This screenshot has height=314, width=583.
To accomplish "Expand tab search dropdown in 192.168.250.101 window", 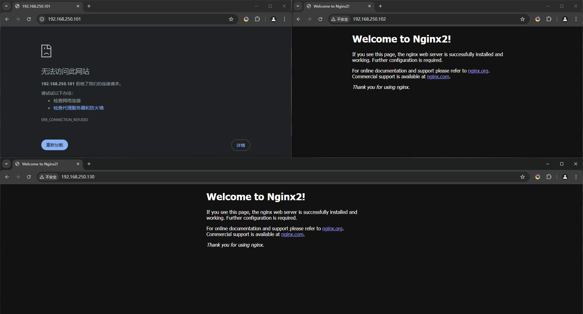I will tap(6, 6).
